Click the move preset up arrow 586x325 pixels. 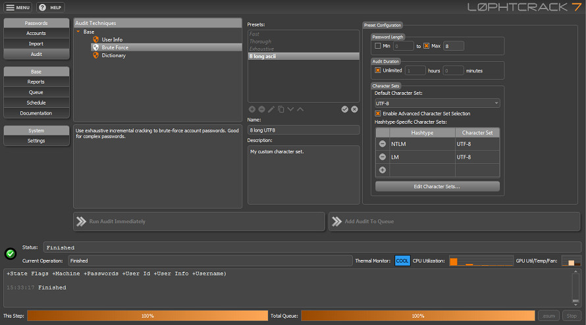[300, 109]
